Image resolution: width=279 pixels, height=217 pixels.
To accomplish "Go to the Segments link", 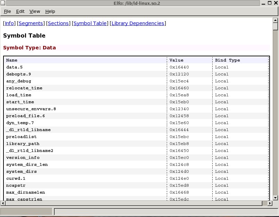I will tap(31, 23).
